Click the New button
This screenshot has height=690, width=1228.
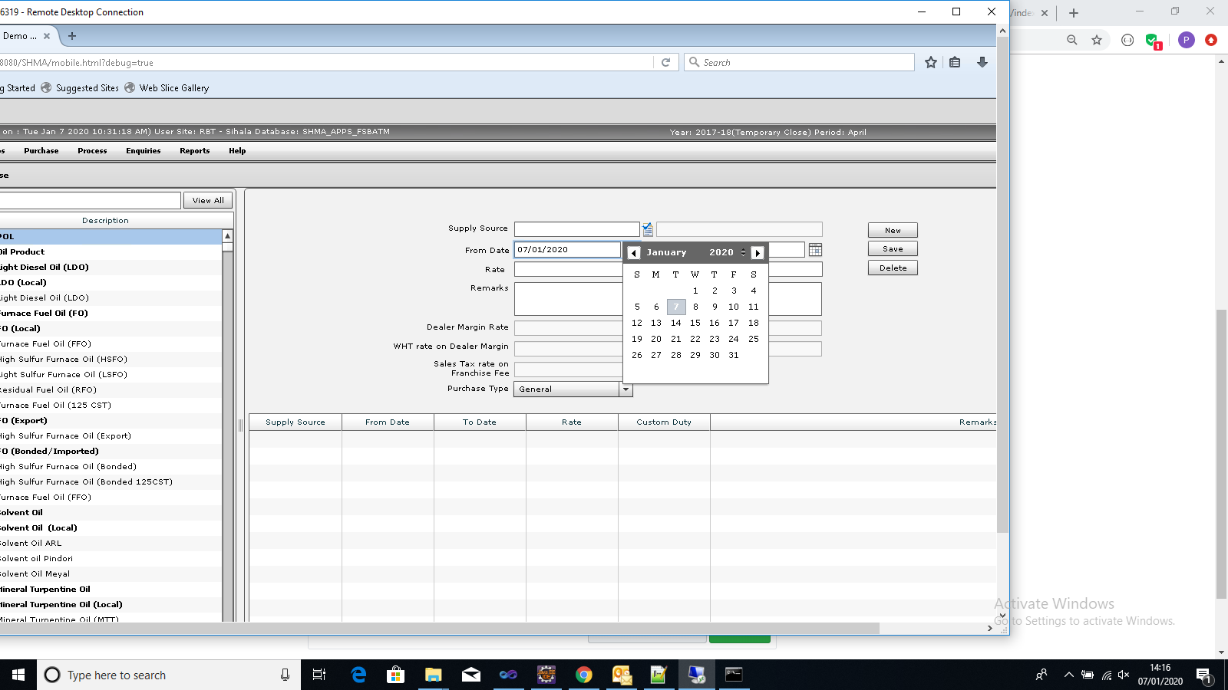coord(893,230)
